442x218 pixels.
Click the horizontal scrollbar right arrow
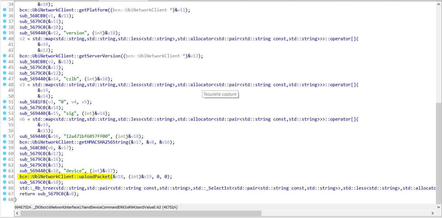(x=433, y=213)
